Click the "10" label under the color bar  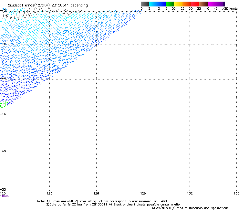(158, 9)
